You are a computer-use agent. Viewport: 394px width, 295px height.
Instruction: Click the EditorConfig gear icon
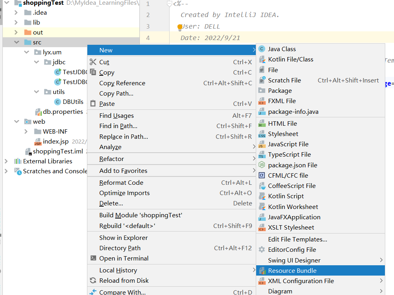point(262,249)
